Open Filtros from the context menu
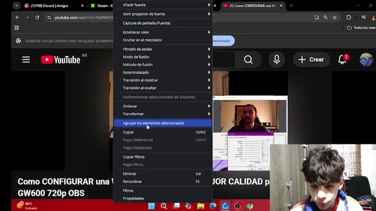 click(x=163, y=191)
